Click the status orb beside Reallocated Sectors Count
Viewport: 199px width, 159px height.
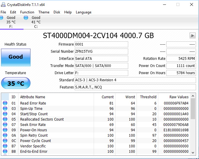pyautogui.click(x=5, y=119)
